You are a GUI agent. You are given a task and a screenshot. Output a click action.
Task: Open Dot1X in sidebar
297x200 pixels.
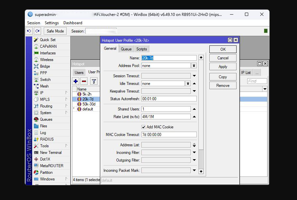tap(51, 159)
